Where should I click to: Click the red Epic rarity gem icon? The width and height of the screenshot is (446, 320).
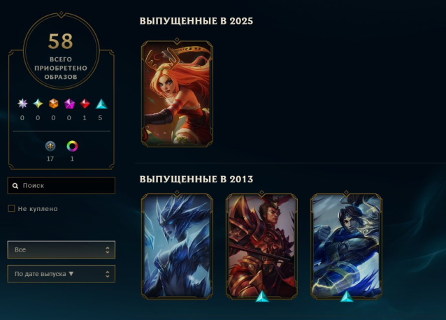point(85,103)
